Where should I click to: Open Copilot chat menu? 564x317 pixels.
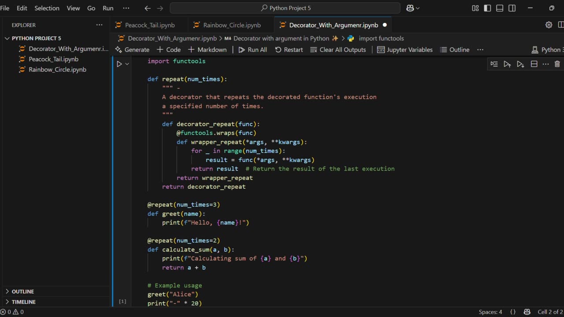coord(413,8)
